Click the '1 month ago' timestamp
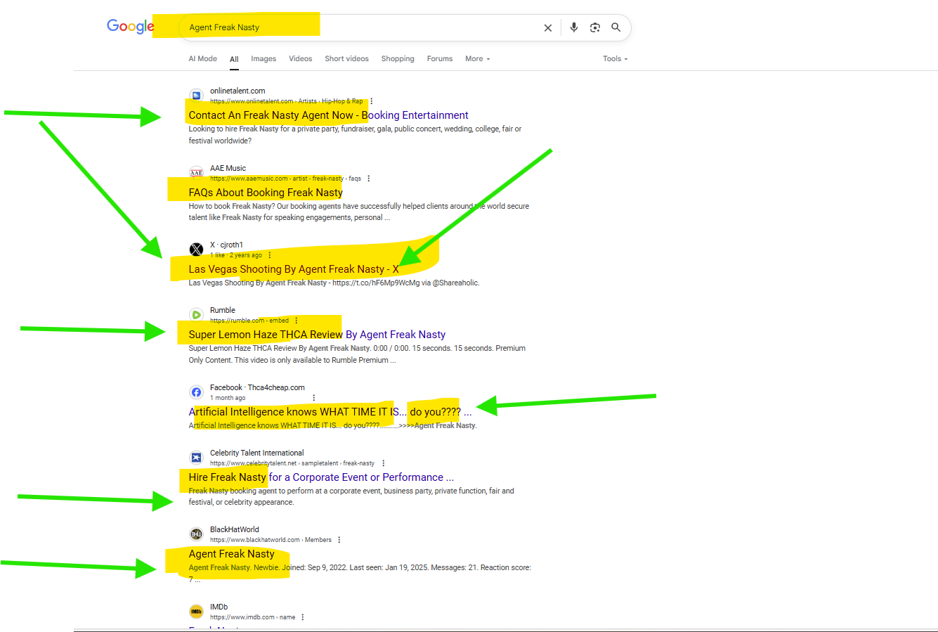Screen dimensions: 938x632 pyautogui.click(x=228, y=398)
